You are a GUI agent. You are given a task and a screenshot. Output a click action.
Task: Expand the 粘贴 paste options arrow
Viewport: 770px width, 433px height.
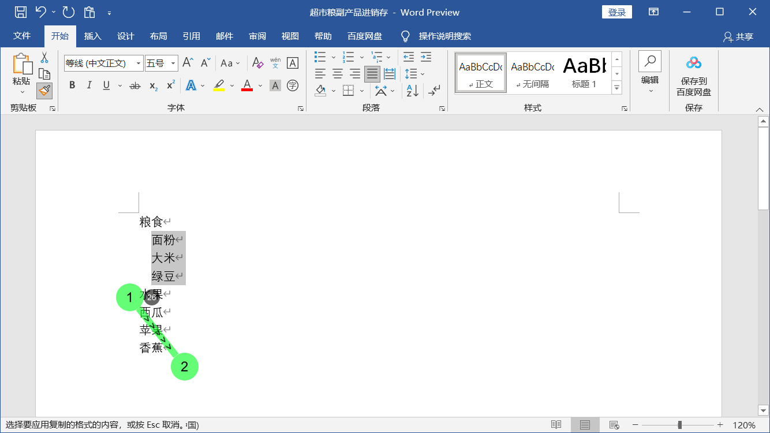[x=23, y=92]
